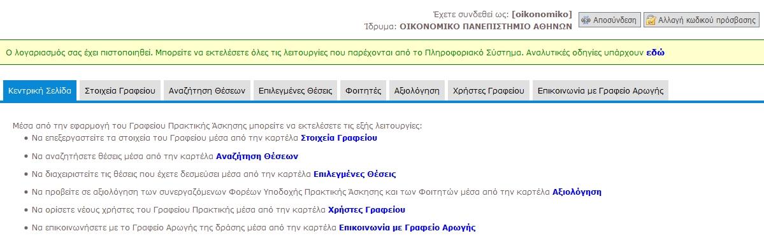Open the Φοιτητές tab
764x238 pixels.
tap(363, 90)
